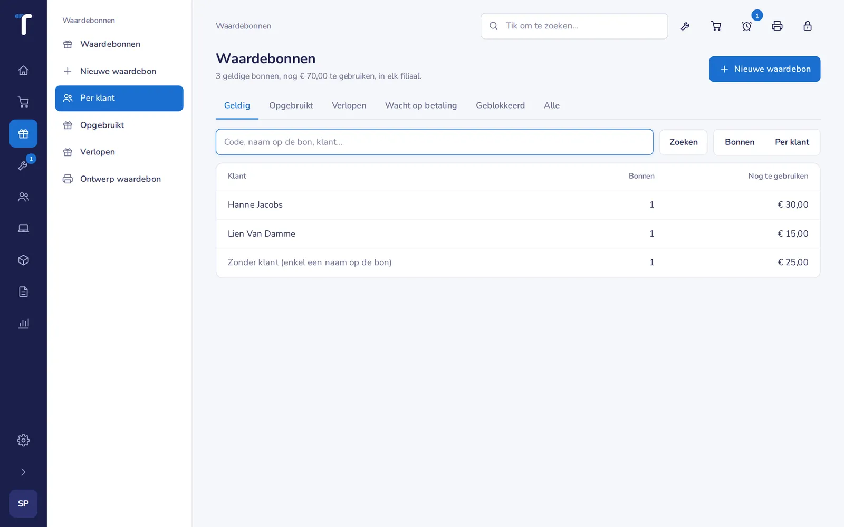
Task: Switch view to Bonnen
Action: (x=740, y=142)
